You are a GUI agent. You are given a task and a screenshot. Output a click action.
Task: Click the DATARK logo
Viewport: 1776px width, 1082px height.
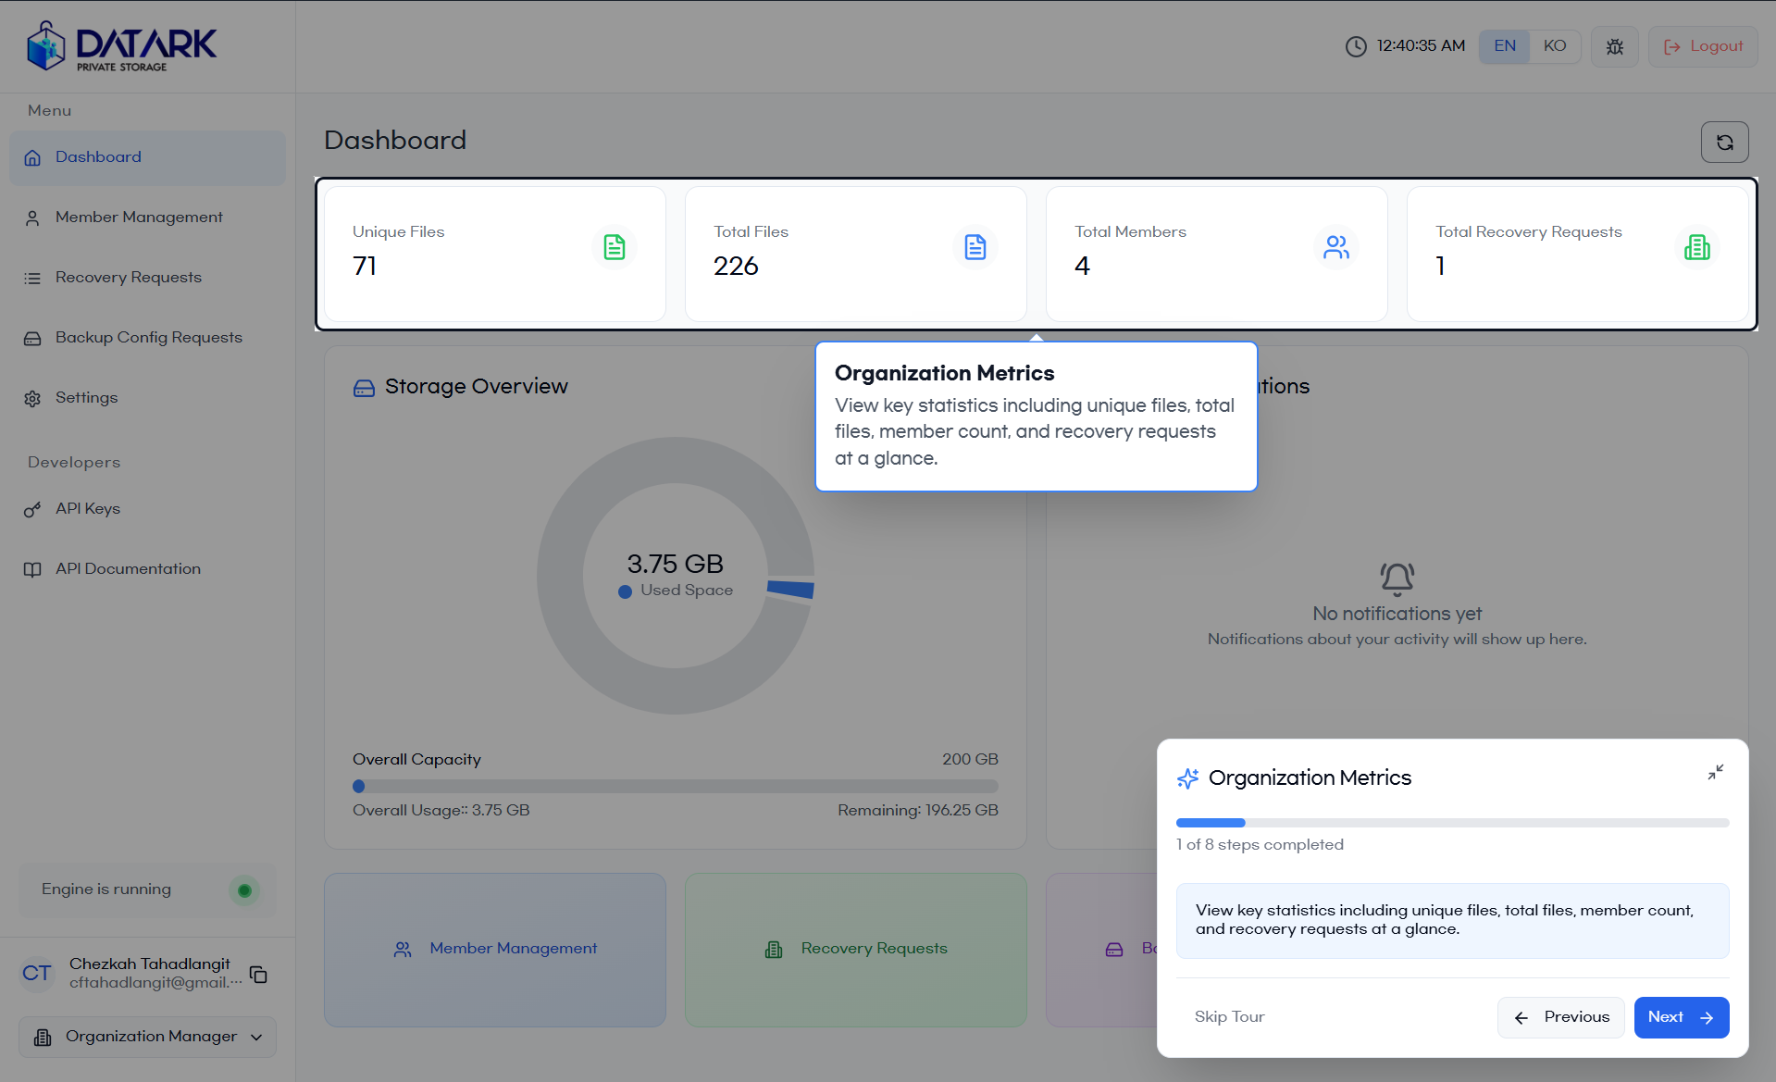click(x=122, y=46)
